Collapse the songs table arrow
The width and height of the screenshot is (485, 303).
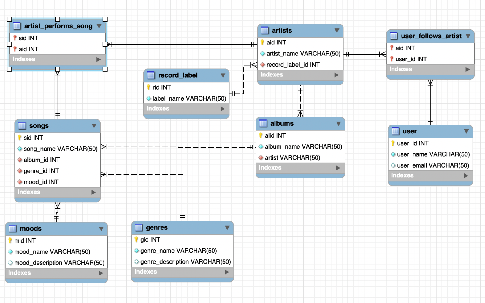tap(94, 126)
